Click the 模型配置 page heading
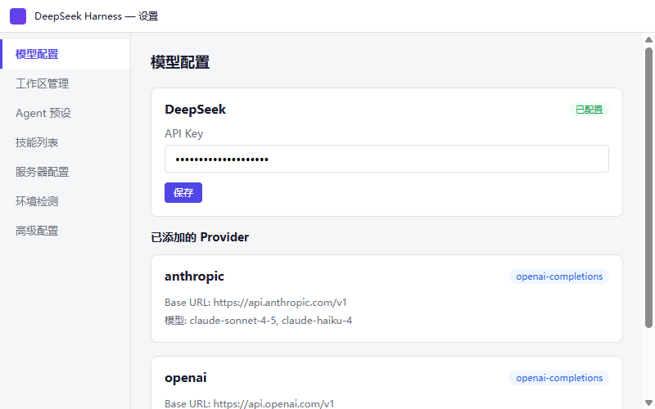The width and height of the screenshot is (655, 409). [180, 62]
